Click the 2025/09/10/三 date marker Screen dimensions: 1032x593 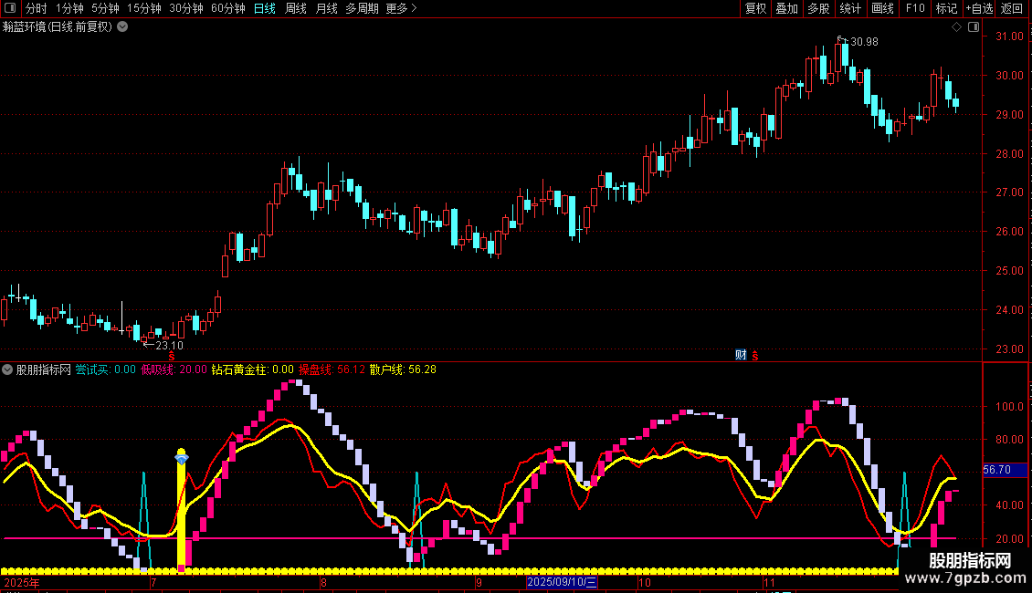pyautogui.click(x=562, y=582)
